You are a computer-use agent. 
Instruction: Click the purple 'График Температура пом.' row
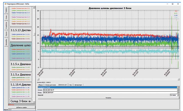(x=21, y=17)
